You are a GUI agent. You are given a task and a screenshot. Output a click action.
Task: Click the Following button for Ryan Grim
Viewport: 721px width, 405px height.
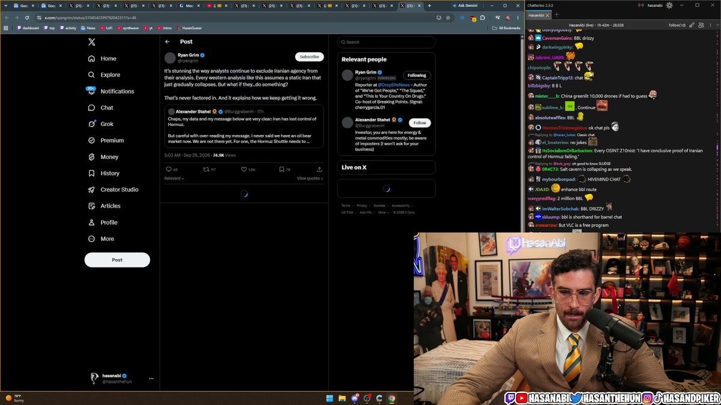(417, 76)
